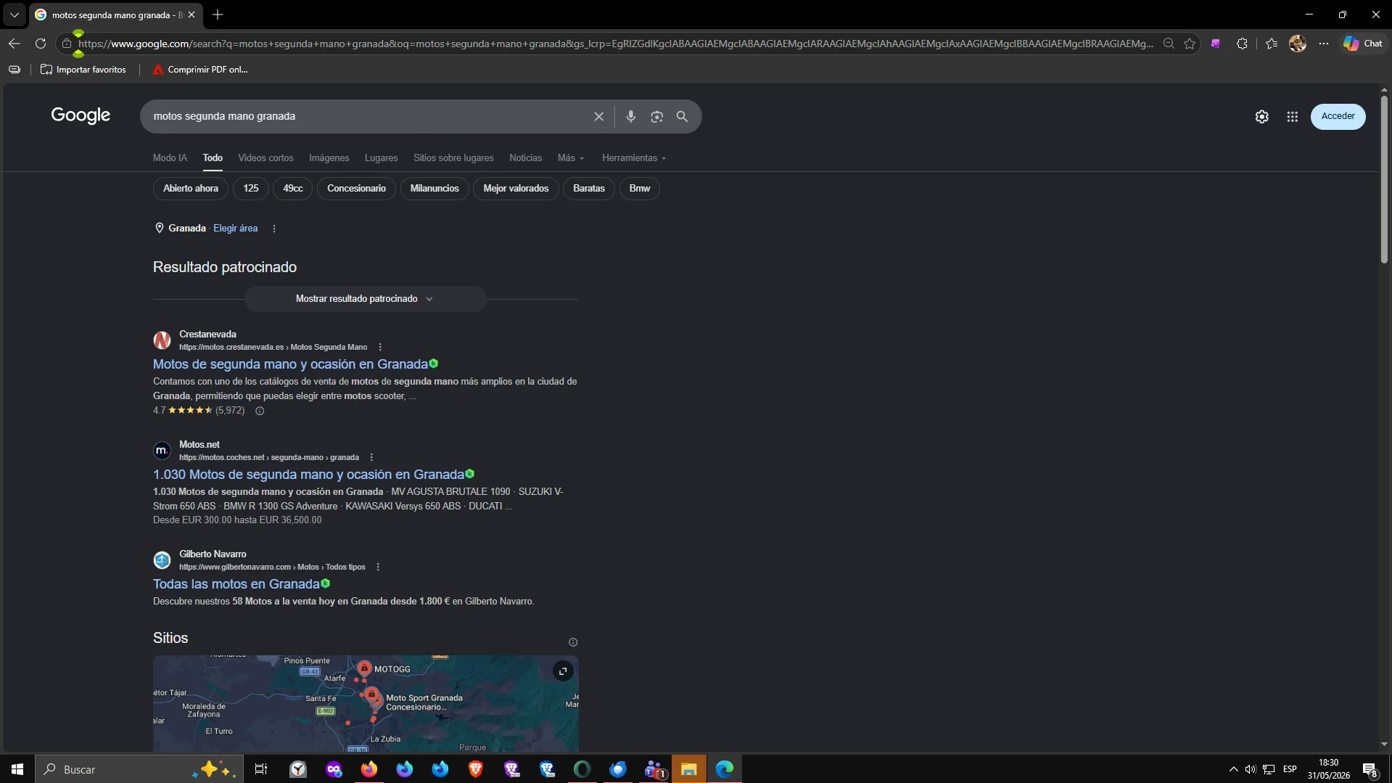Click the taskbar Buscar search box

138,769
